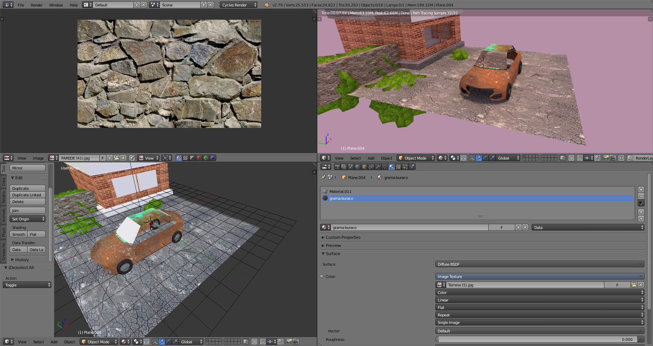Open image file with folder icon beside PAREDE (41).jpg
This screenshot has height=346, width=653.
(116, 158)
